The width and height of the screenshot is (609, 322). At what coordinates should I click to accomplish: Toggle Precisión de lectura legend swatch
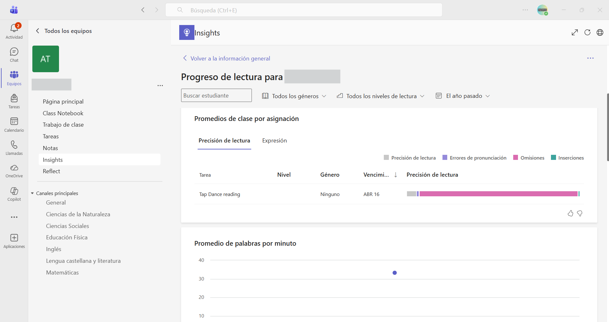386,157
